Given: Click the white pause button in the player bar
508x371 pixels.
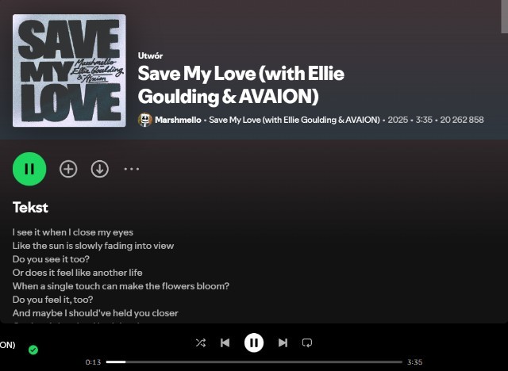Looking at the screenshot, I should point(254,342).
